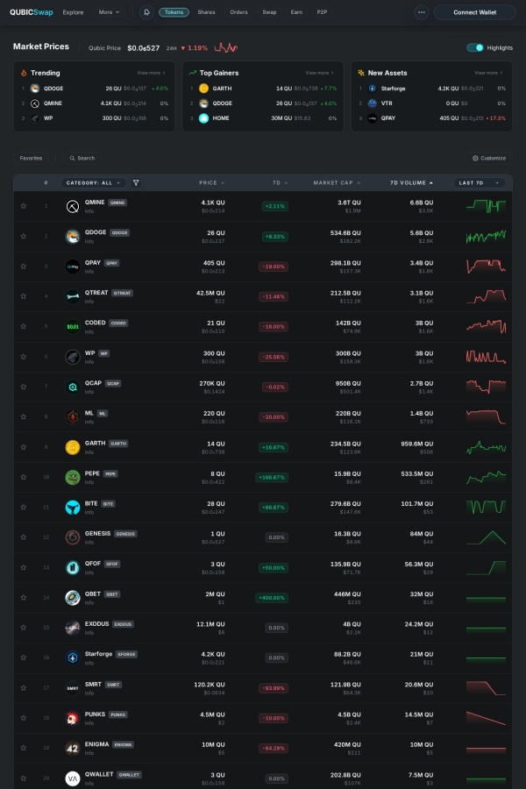Viewport: 526px width, 789px height.
Task: Favorite ENIGMA with its star
Action: pyautogui.click(x=23, y=748)
